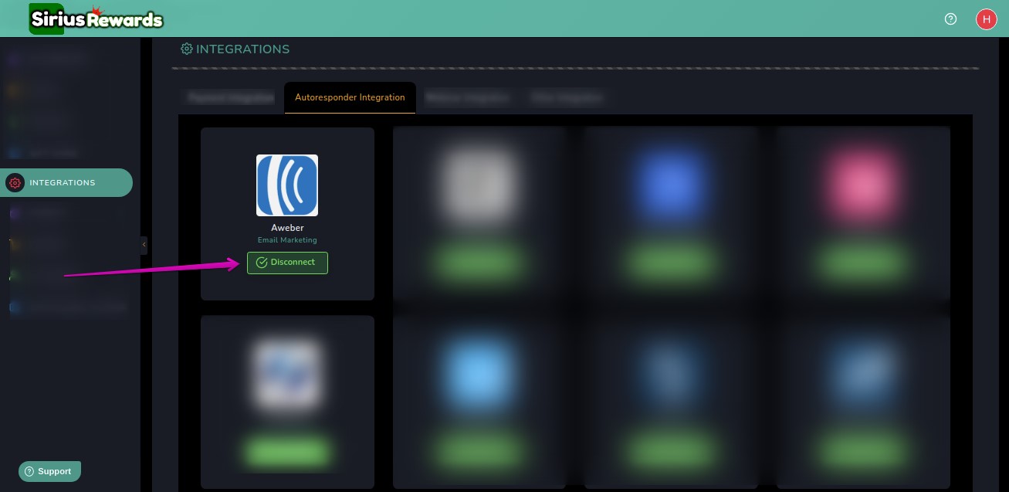Click the Sirius Rewards logo
The height and width of the screenshot is (492, 1009).
pyautogui.click(x=96, y=19)
